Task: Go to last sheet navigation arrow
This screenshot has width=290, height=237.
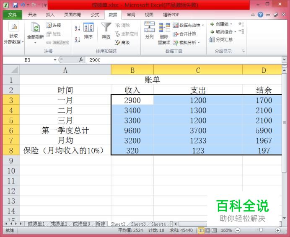Action: click(21, 224)
